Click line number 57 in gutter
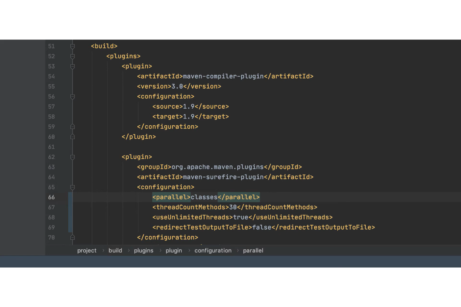461x307 pixels. pyautogui.click(x=51, y=107)
